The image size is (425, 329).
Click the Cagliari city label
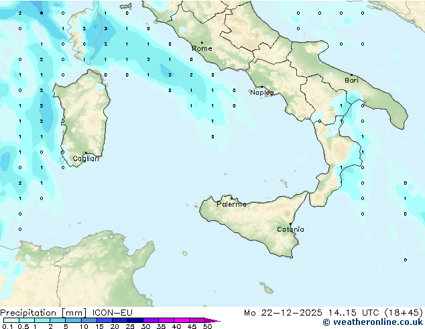click(x=86, y=158)
